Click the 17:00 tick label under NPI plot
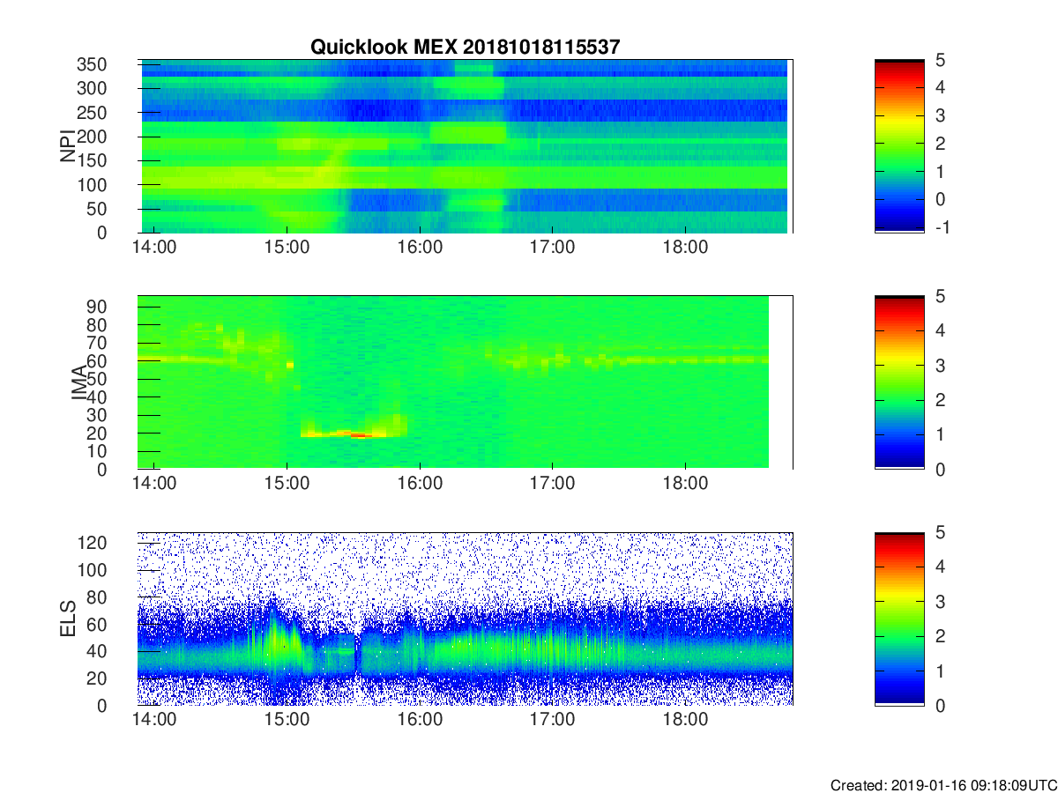The image size is (1058, 793). [x=552, y=248]
